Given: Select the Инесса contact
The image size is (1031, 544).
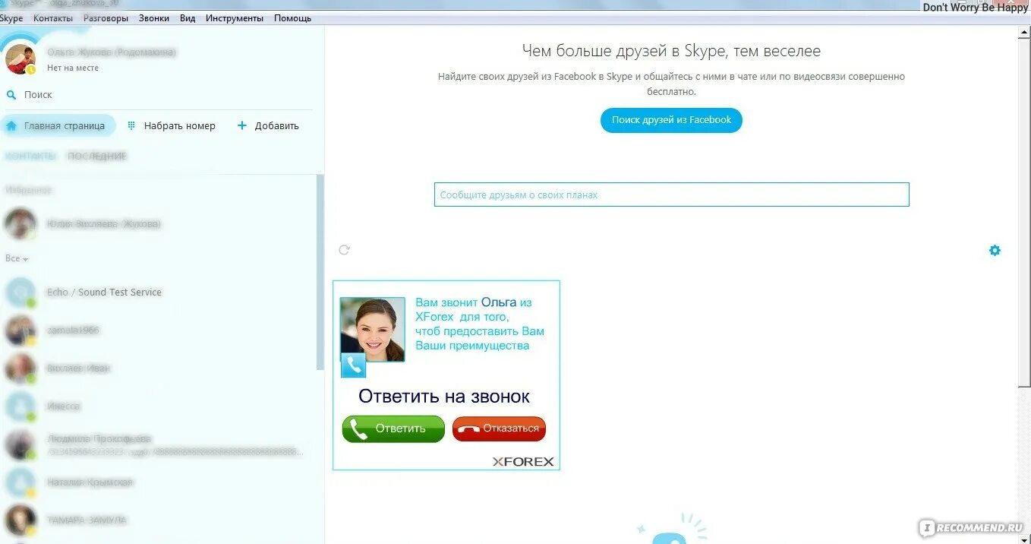Looking at the screenshot, I should tap(158, 406).
